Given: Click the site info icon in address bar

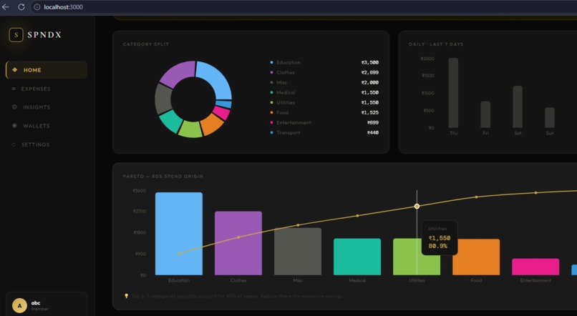Looking at the screenshot, I should click(37, 7).
